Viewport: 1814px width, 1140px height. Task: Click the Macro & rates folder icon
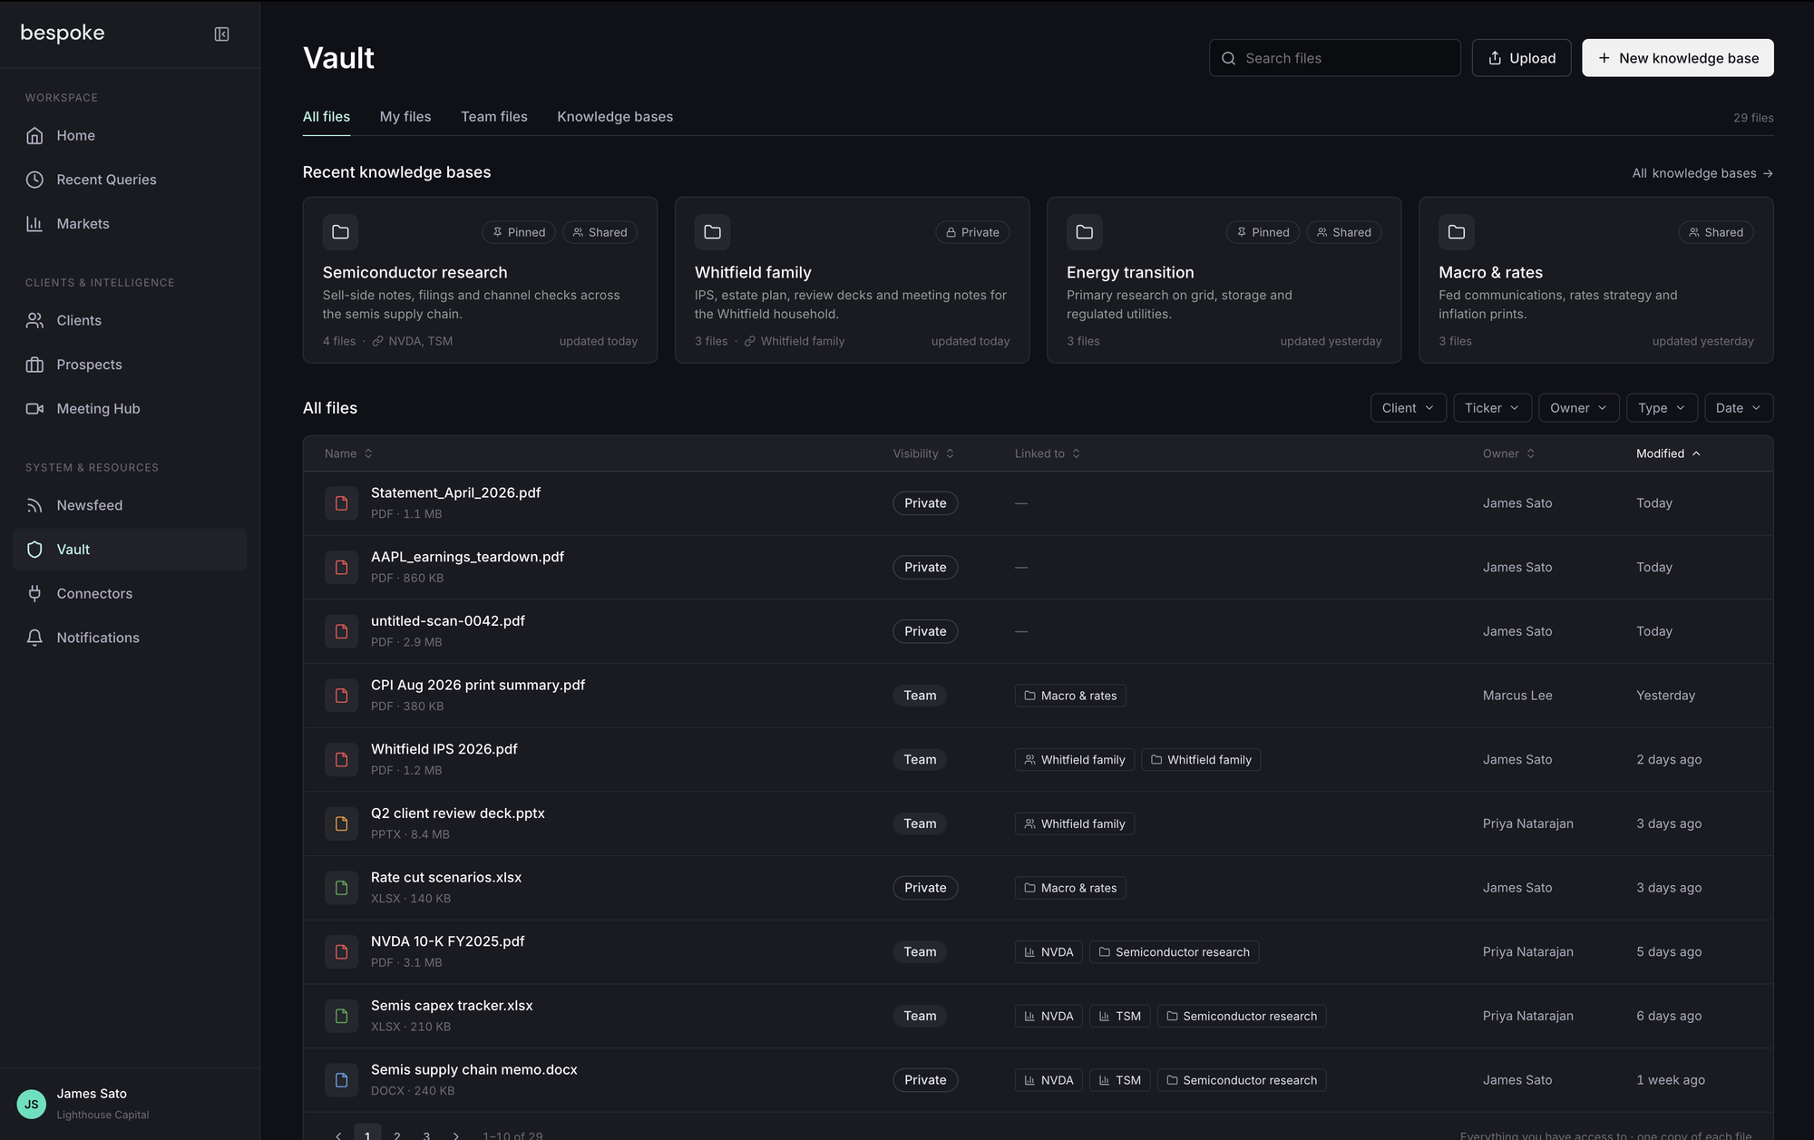[x=1456, y=232]
